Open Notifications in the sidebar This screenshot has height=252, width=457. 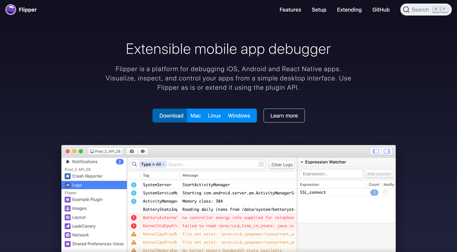[94, 162]
